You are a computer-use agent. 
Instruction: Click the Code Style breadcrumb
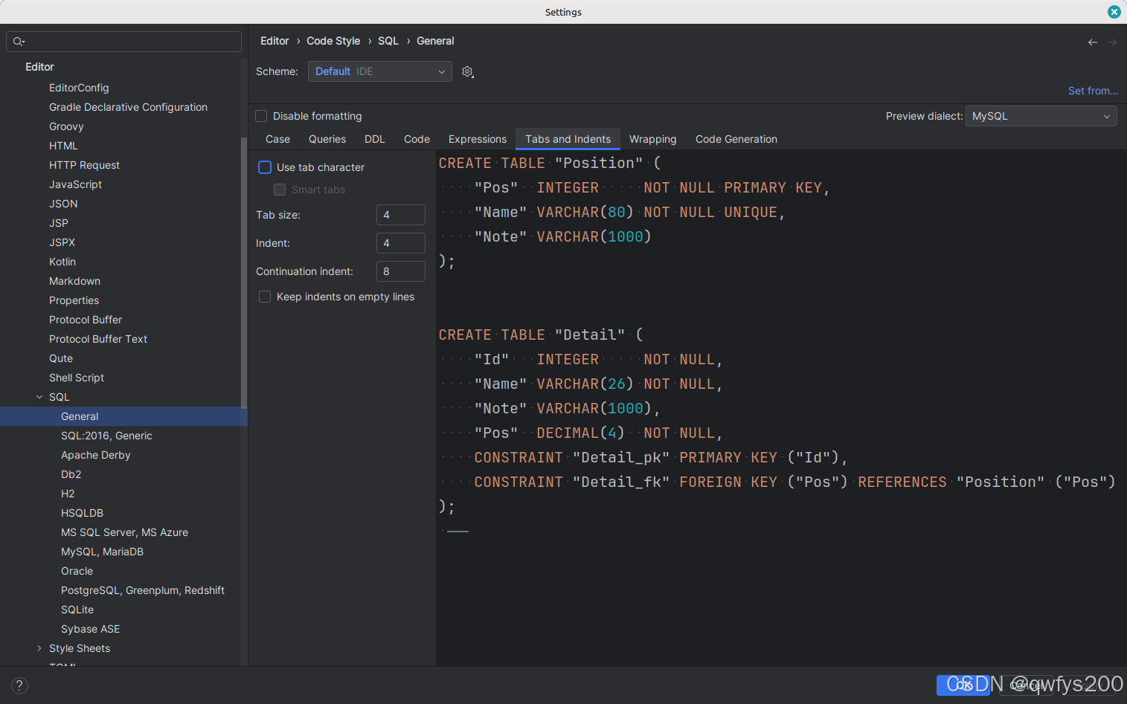coord(333,41)
